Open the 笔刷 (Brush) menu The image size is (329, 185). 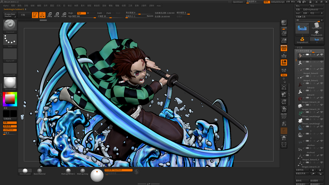(13, 5)
